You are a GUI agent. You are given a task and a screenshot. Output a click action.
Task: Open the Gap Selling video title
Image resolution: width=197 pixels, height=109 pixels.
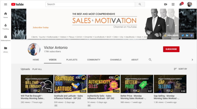[167, 97]
